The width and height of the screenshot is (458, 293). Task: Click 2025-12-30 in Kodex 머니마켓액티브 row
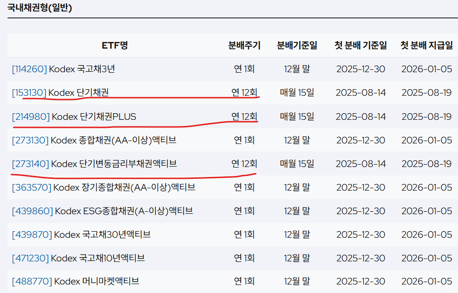point(361,281)
